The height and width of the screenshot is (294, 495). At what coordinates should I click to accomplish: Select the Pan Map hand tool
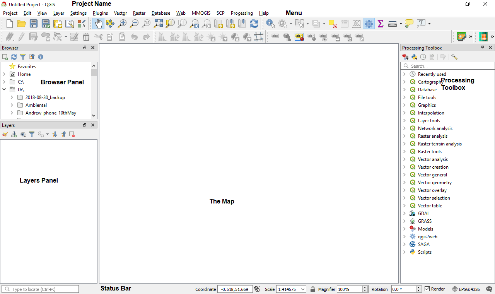pyautogui.click(x=99, y=24)
